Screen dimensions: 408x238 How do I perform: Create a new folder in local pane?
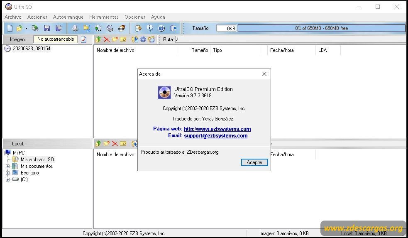(106, 143)
